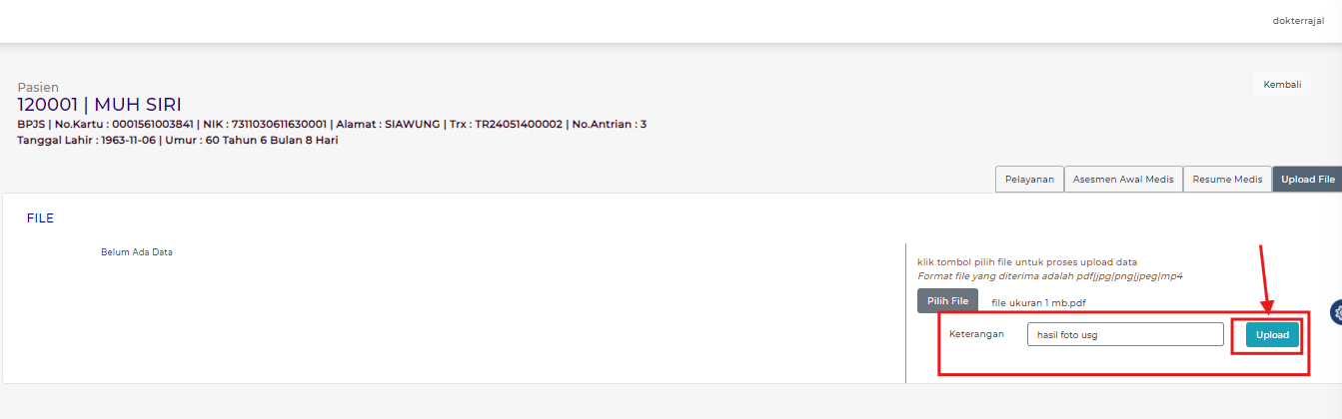Viewport: 1342px width, 419px height.
Task: Click the Tanggal Lahir info line
Action: tap(179, 140)
